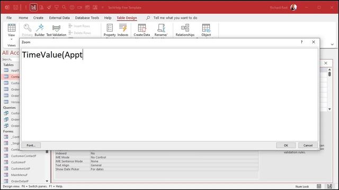The width and height of the screenshot is (339, 190).
Task: Click the search magnifier icon beside Tell me
Action: pyautogui.click(x=148, y=18)
